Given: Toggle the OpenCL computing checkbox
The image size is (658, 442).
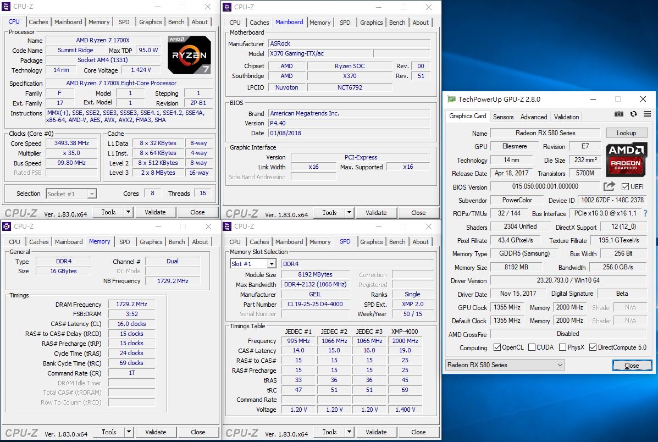Looking at the screenshot, I should click(497, 347).
